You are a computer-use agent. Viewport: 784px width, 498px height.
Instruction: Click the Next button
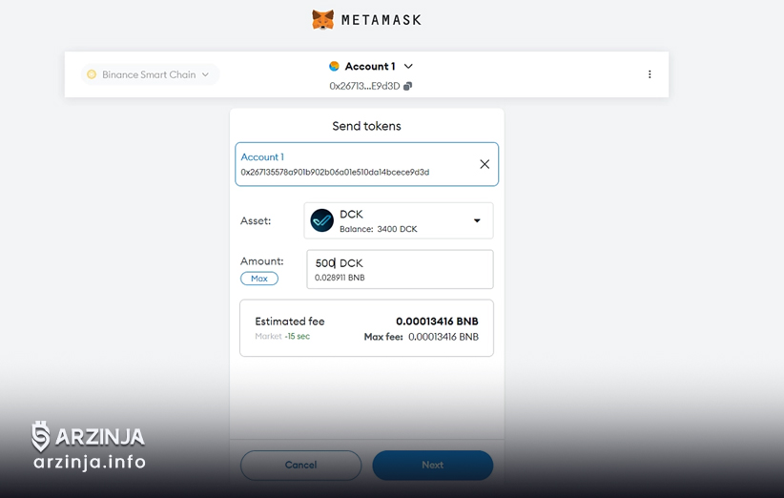click(x=432, y=465)
